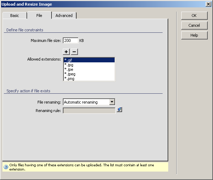
Task: Switch to the Basic tab
Action: tap(14, 15)
